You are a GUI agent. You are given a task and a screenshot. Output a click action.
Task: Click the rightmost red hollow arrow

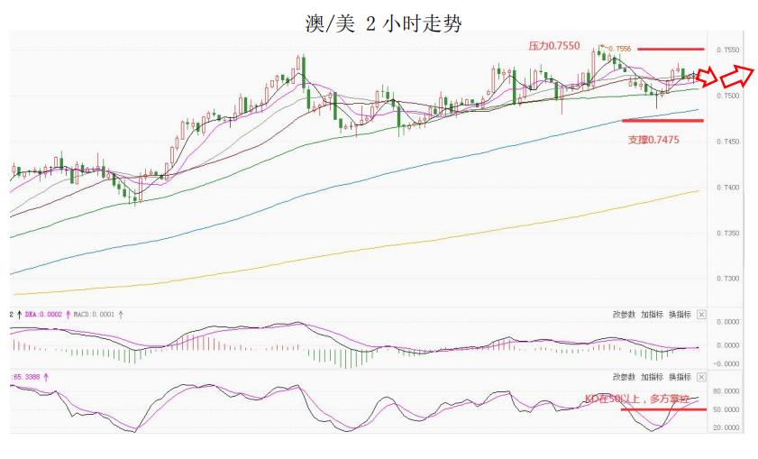[741, 74]
